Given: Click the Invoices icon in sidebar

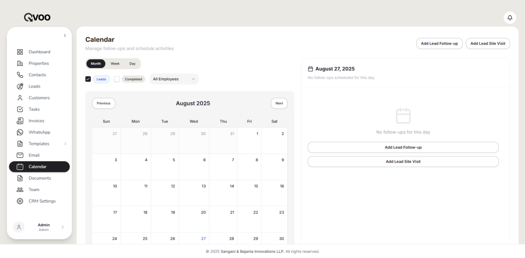Looking at the screenshot, I should pyautogui.click(x=20, y=121).
